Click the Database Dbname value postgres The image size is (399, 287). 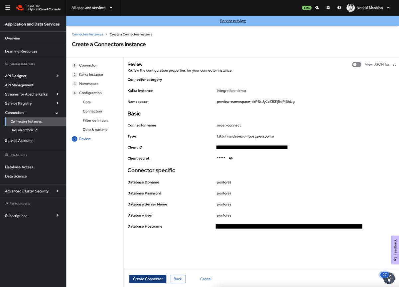(224, 182)
